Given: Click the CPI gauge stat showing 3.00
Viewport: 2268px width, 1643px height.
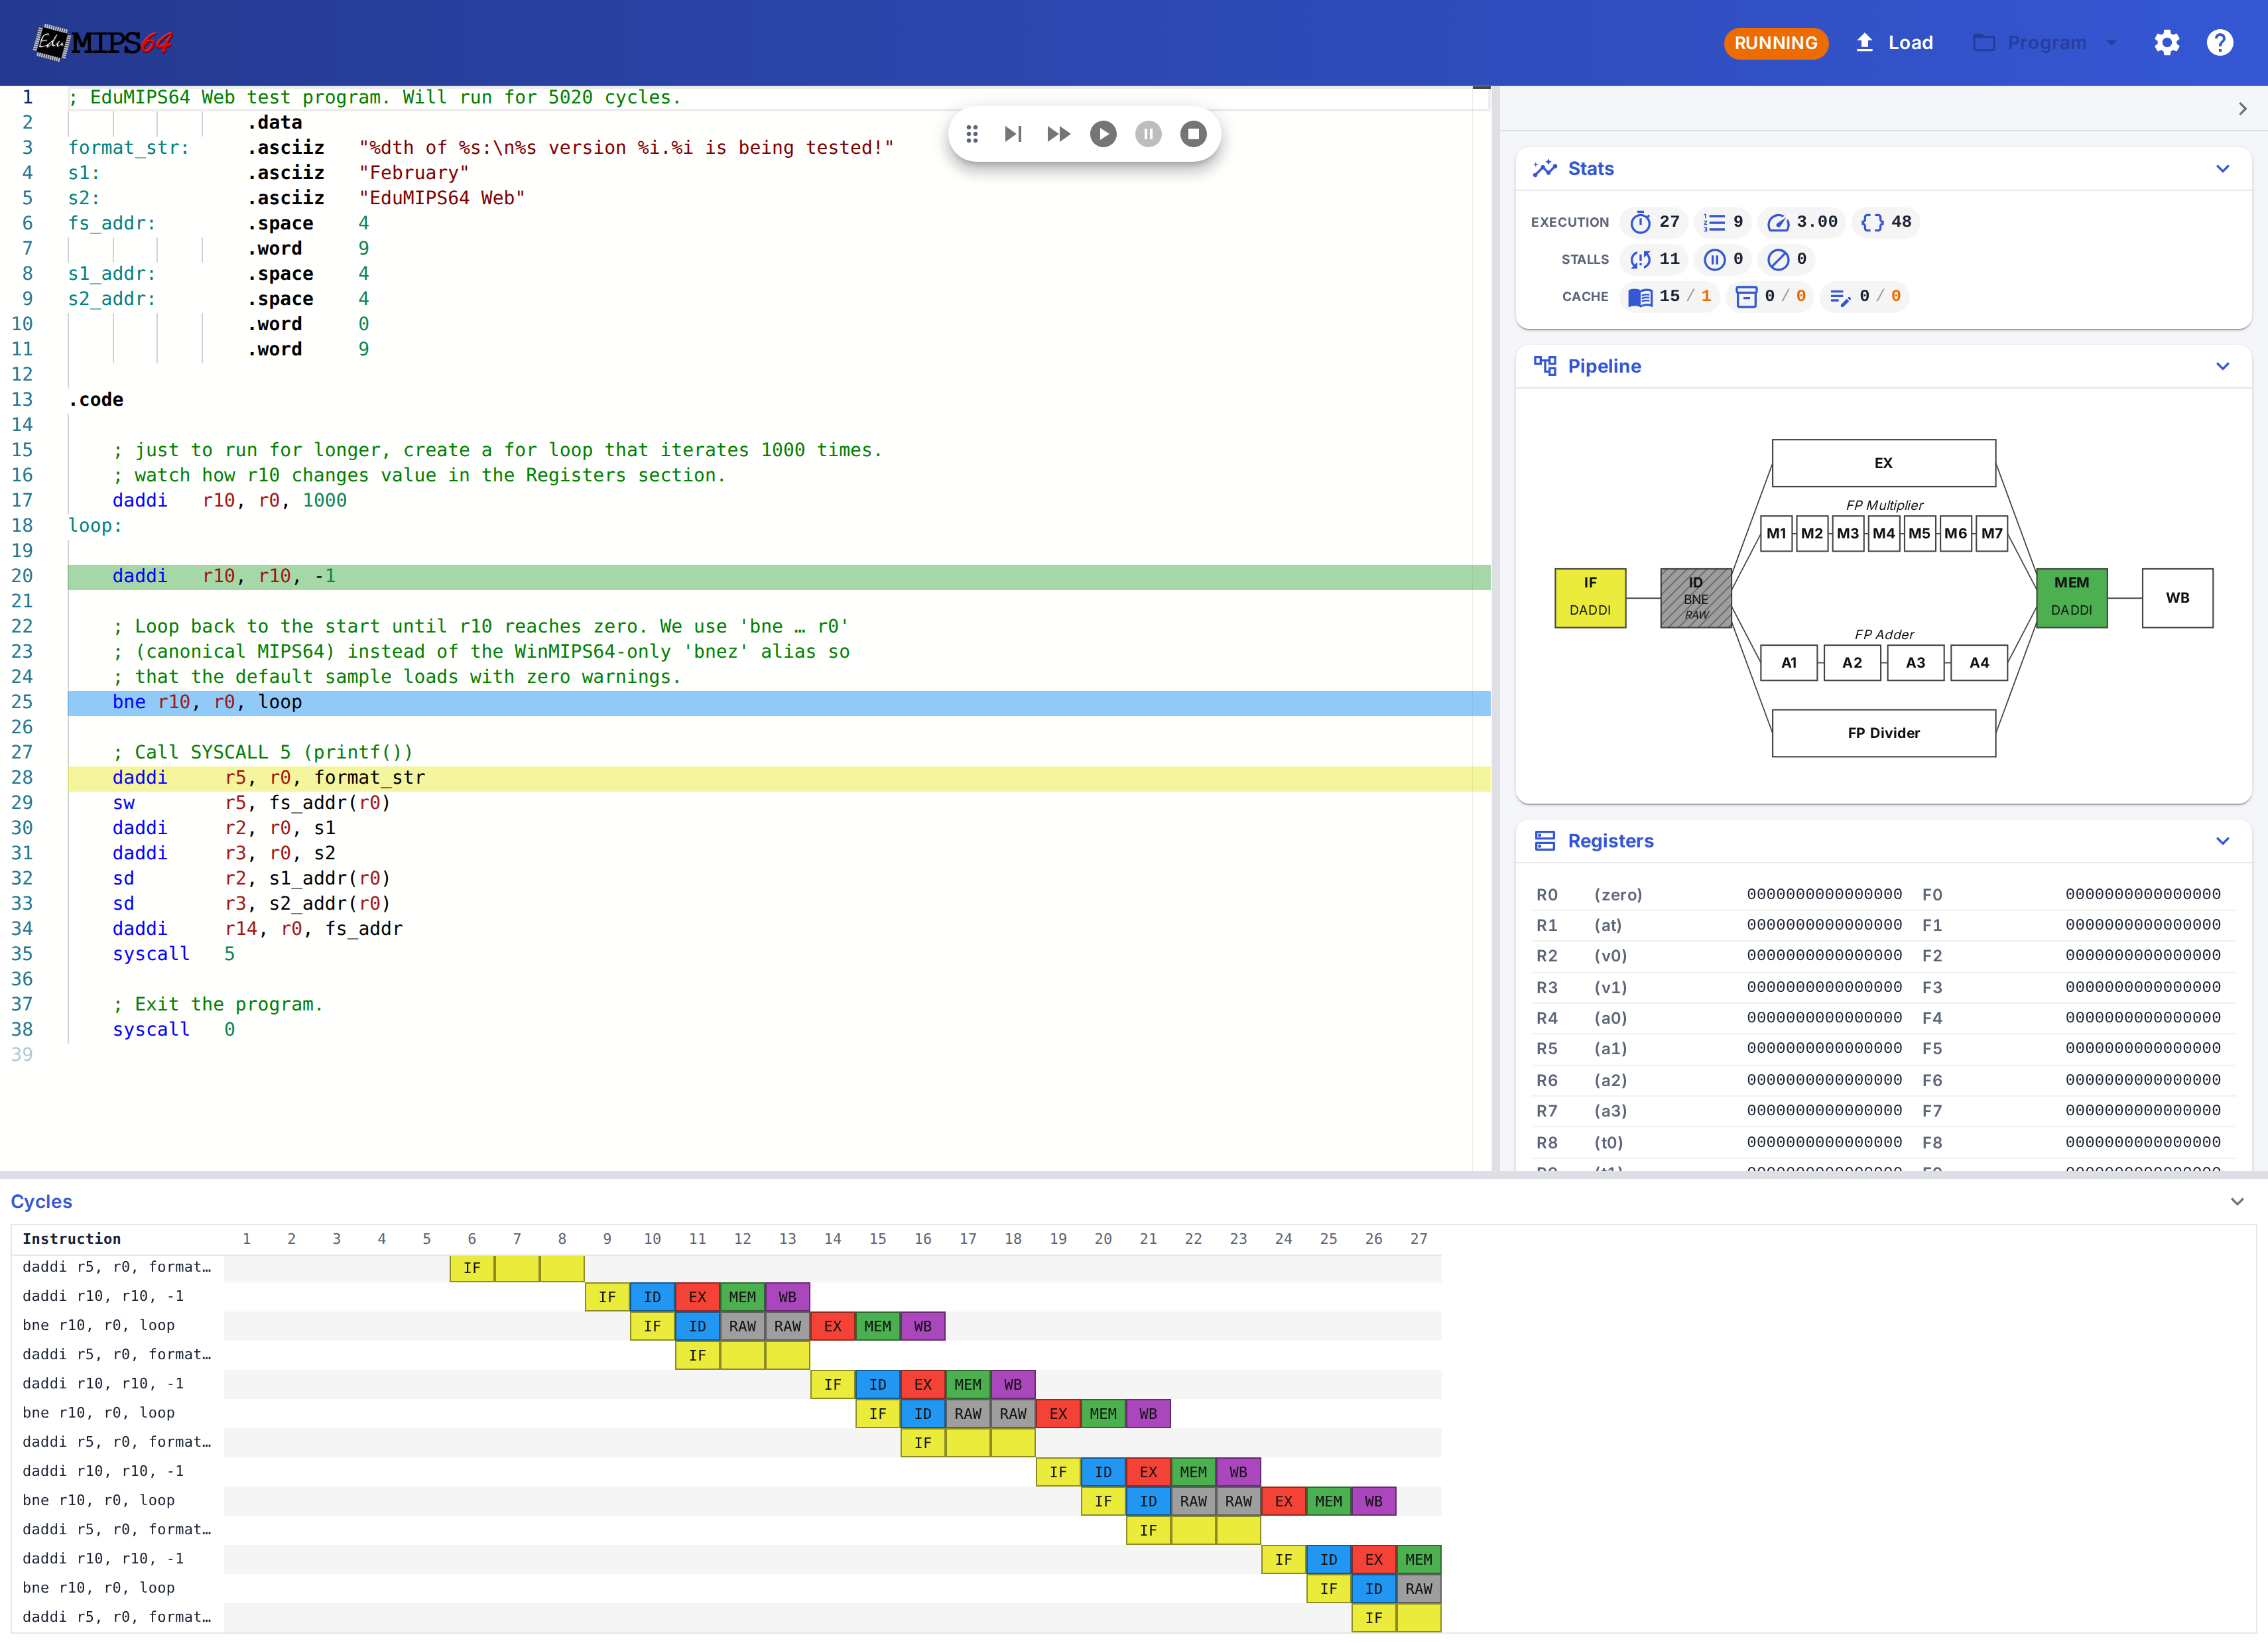Looking at the screenshot, I should (x=1802, y=222).
